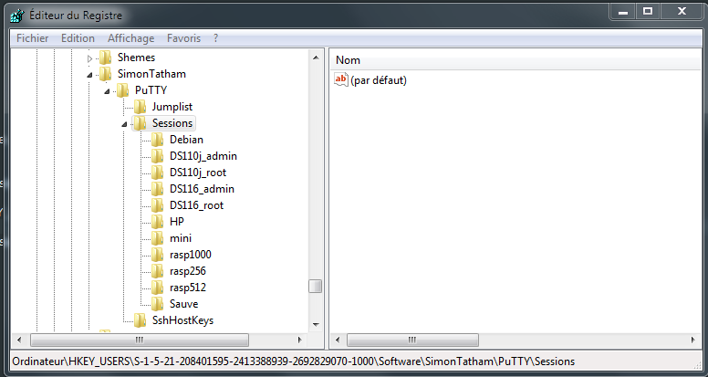Image resolution: width=708 pixels, height=377 pixels.
Task: Click the rasp512 folder icon
Action: coord(157,288)
